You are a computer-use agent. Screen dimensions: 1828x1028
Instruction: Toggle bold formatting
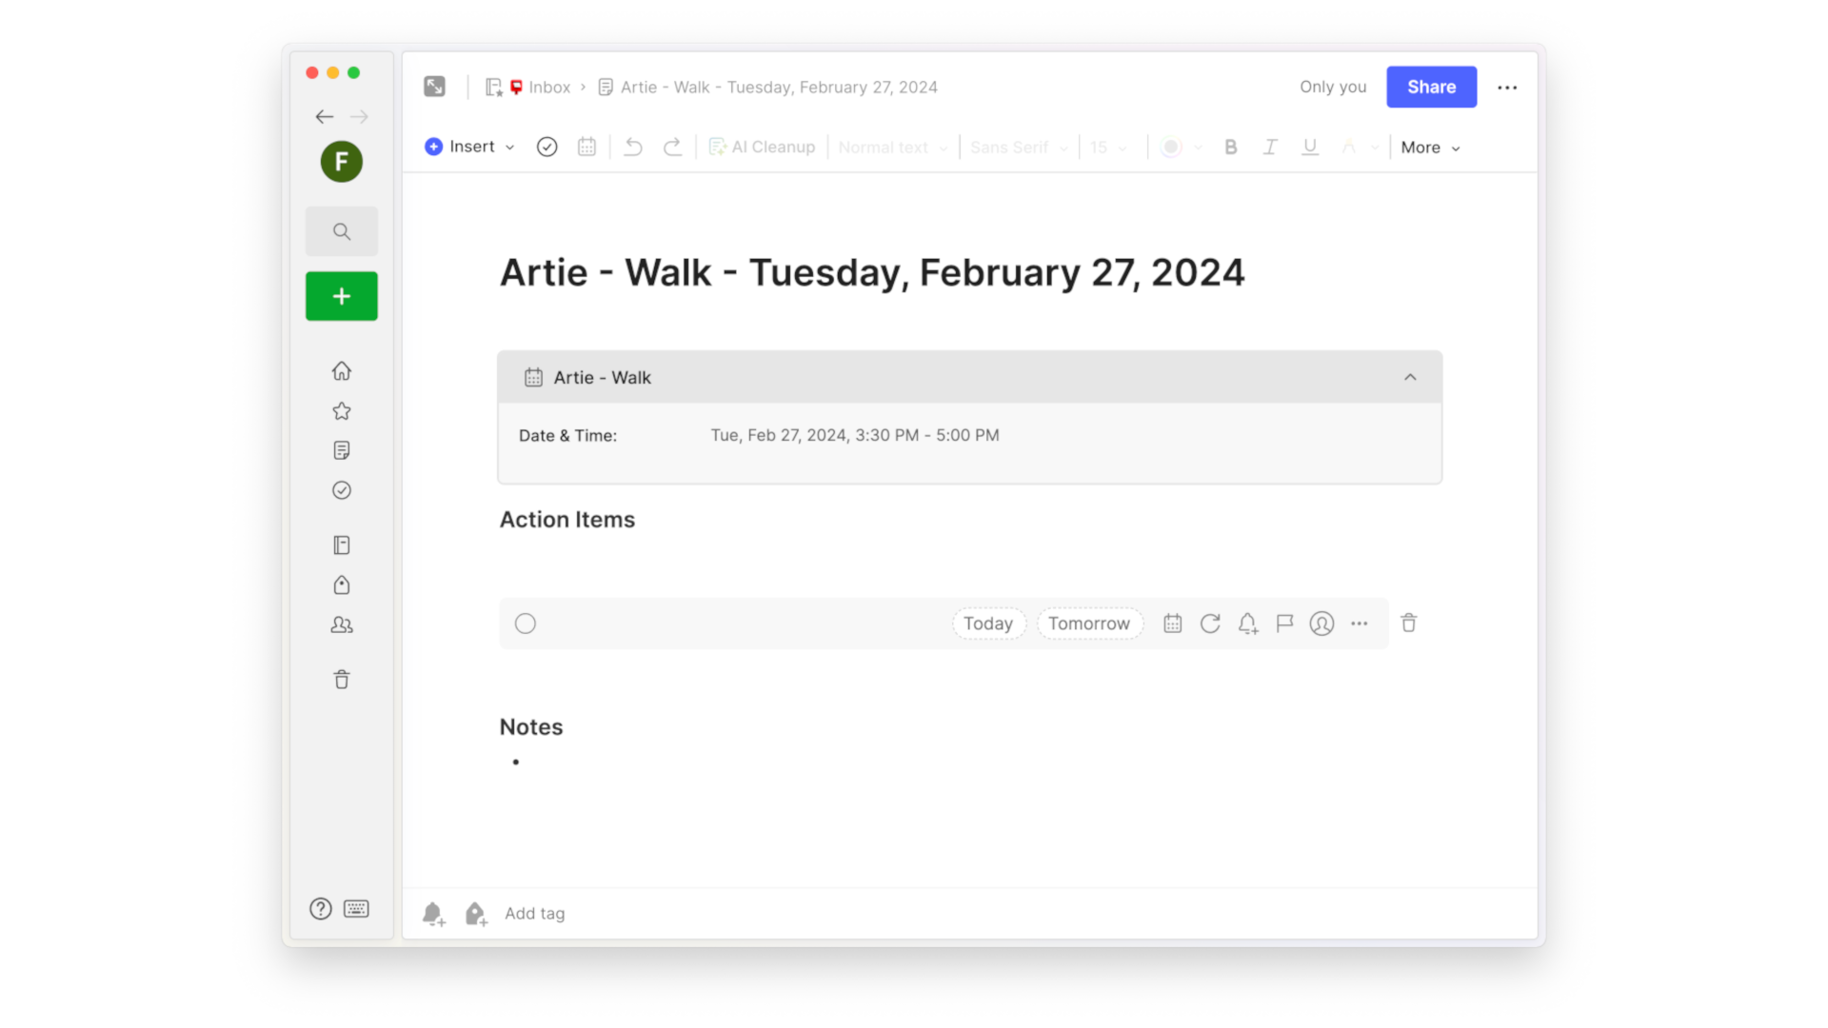(1230, 147)
